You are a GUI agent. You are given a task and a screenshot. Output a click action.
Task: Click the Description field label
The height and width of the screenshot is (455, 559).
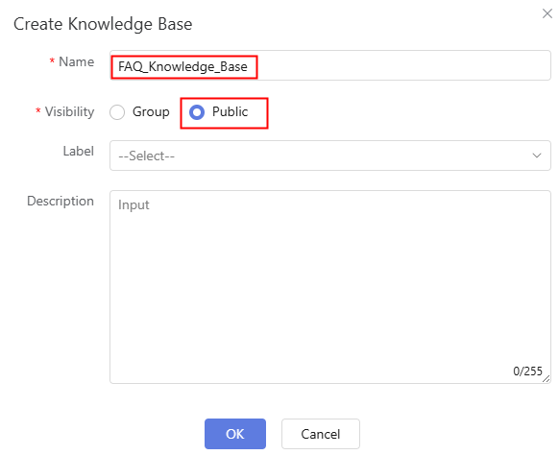61,201
